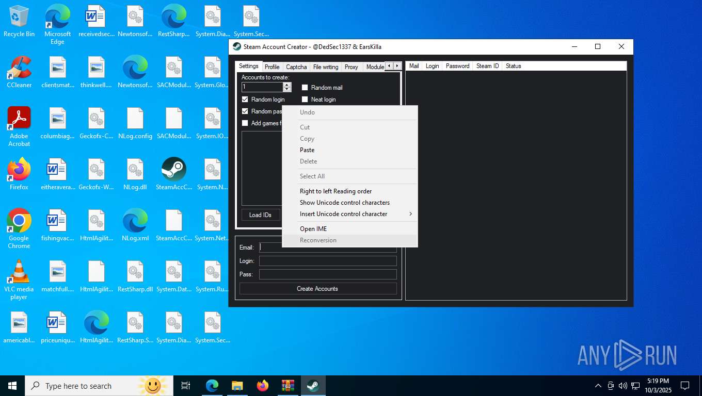
Task: Select the fishingvac... Word document icon
Action: [x=58, y=225]
